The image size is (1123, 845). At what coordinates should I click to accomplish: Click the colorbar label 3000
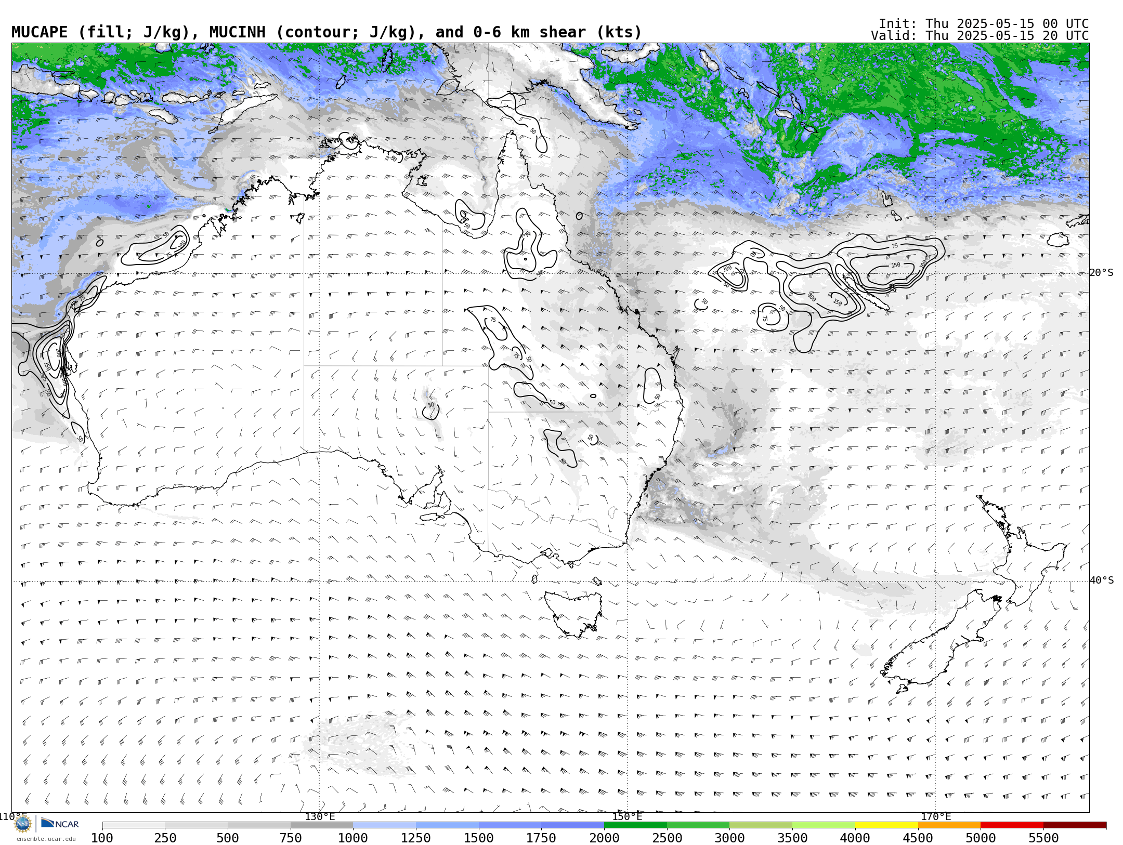pyautogui.click(x=729, y=838)
